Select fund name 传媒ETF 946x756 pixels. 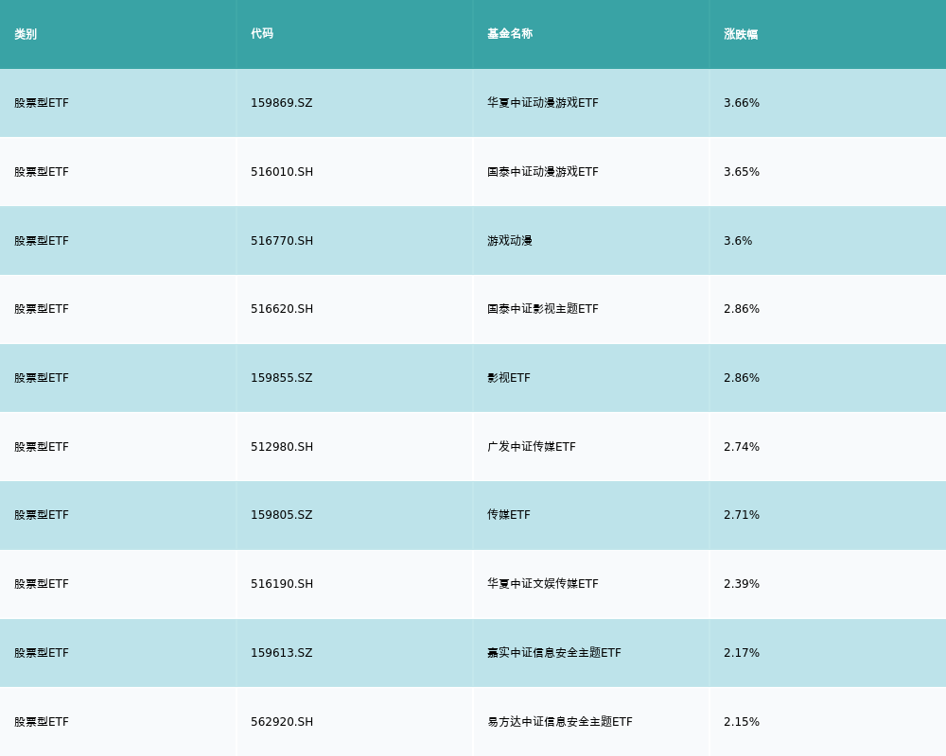tap(509, 515)
